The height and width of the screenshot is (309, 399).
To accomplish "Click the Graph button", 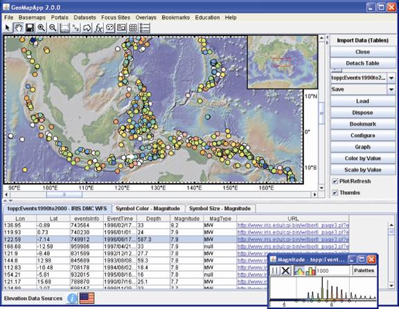I will (362, 147).
